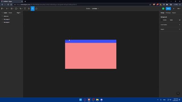Click the Drafts breadcrumb link
The image size is (182, 102).
[x=88, y=8]
